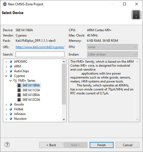
Task: Open the keil.com cypress URL link
Action: (40, 47)
